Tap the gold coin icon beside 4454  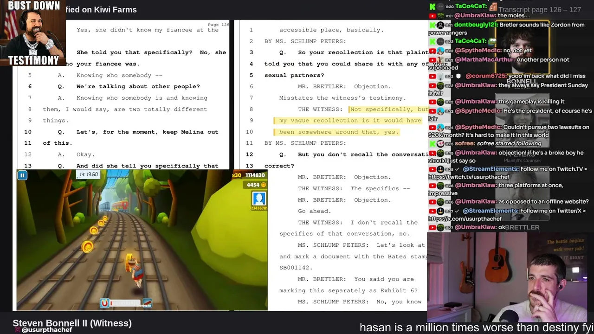264,185
